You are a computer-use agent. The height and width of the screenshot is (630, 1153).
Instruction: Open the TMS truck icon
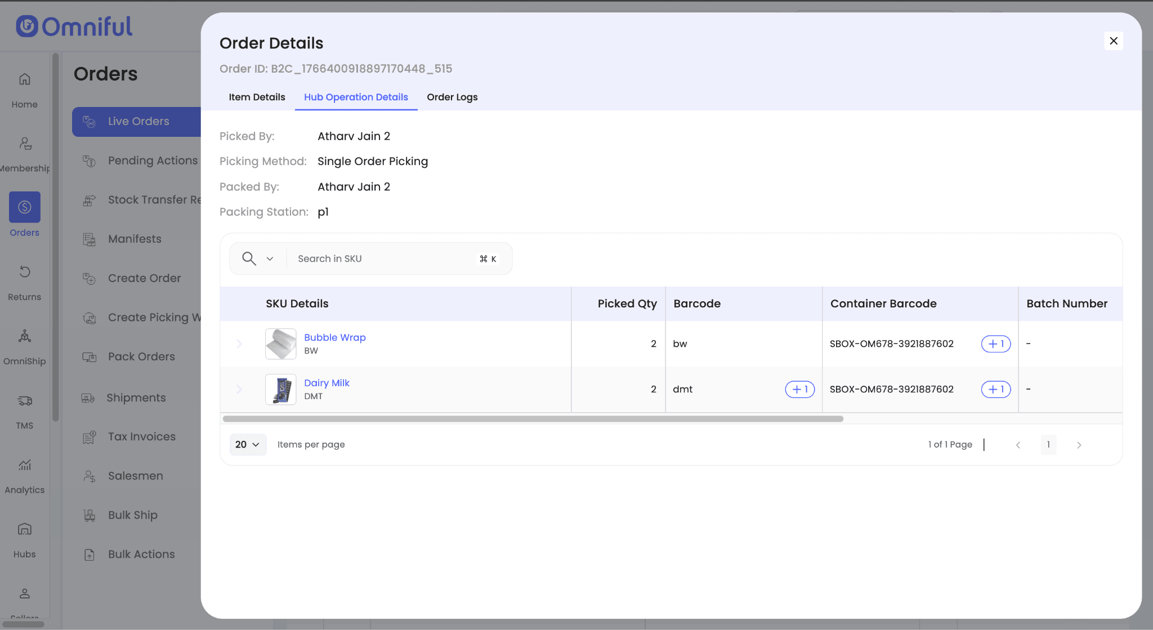[24, 401]
